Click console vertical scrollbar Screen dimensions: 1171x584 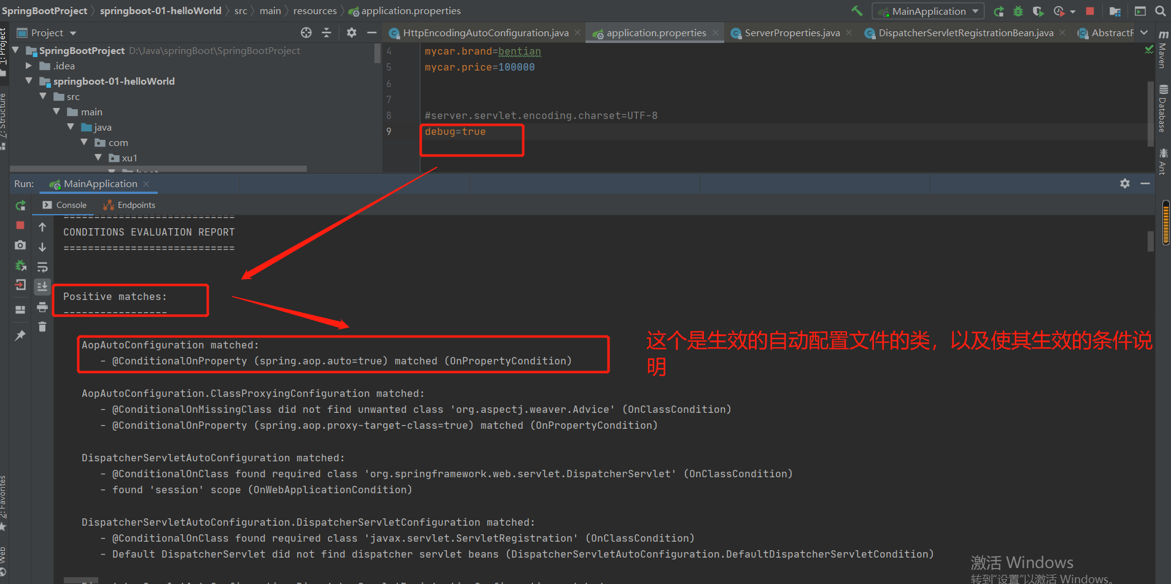pos(1151,241)
